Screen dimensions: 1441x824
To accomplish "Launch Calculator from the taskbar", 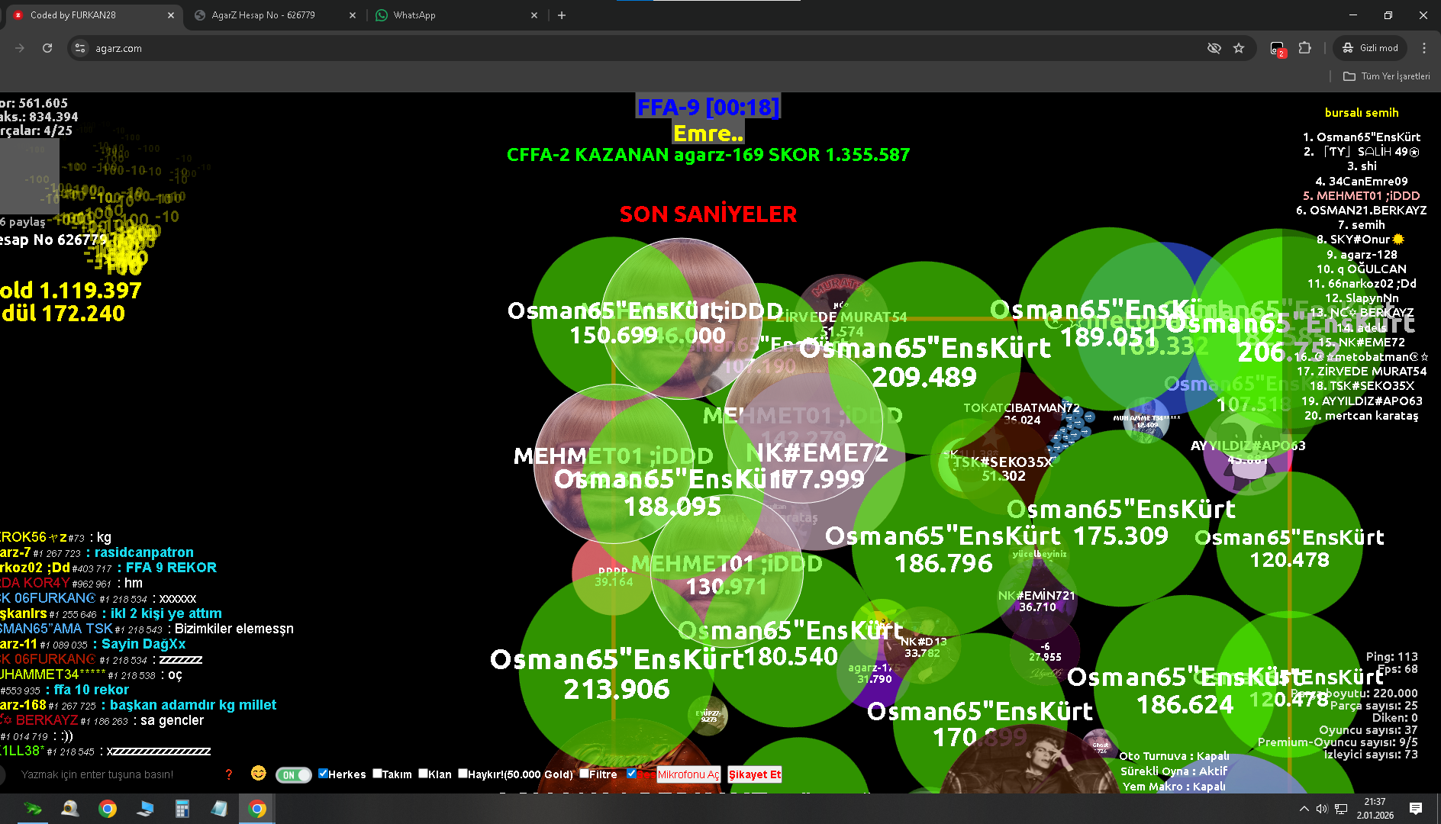I will pos(182,809).
